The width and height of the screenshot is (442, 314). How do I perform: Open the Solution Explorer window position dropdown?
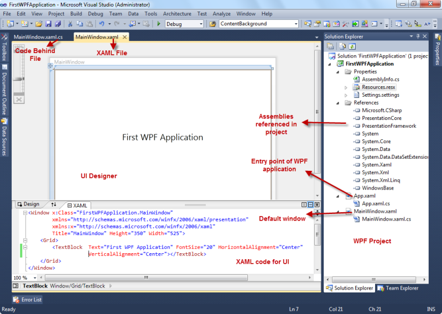(411, 36)
